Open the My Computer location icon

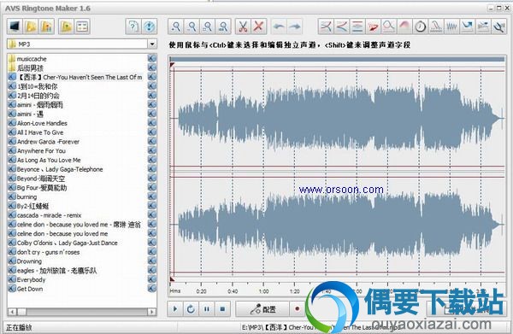point(15,26)
